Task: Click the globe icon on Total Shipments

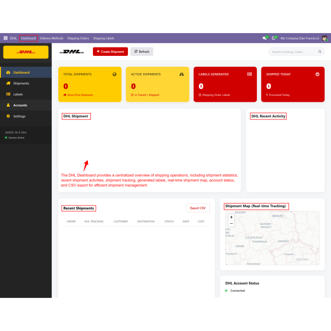Action: pyautogui.click(x=115, y=74)
